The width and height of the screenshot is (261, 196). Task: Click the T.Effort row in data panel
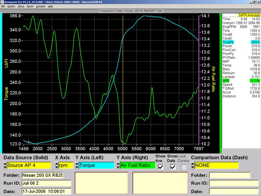[x=241, y=88]
